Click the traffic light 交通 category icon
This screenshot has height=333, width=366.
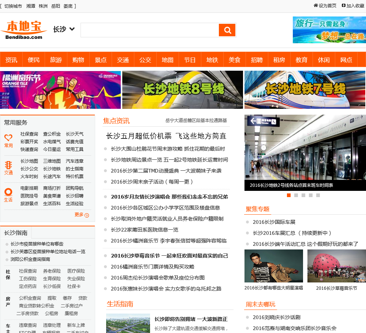[8, 165]
